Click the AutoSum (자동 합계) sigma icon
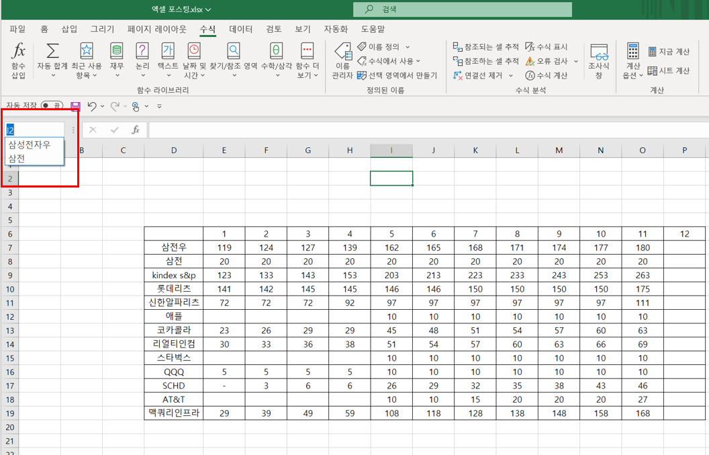709x455 pixels. tap(52, 50)
